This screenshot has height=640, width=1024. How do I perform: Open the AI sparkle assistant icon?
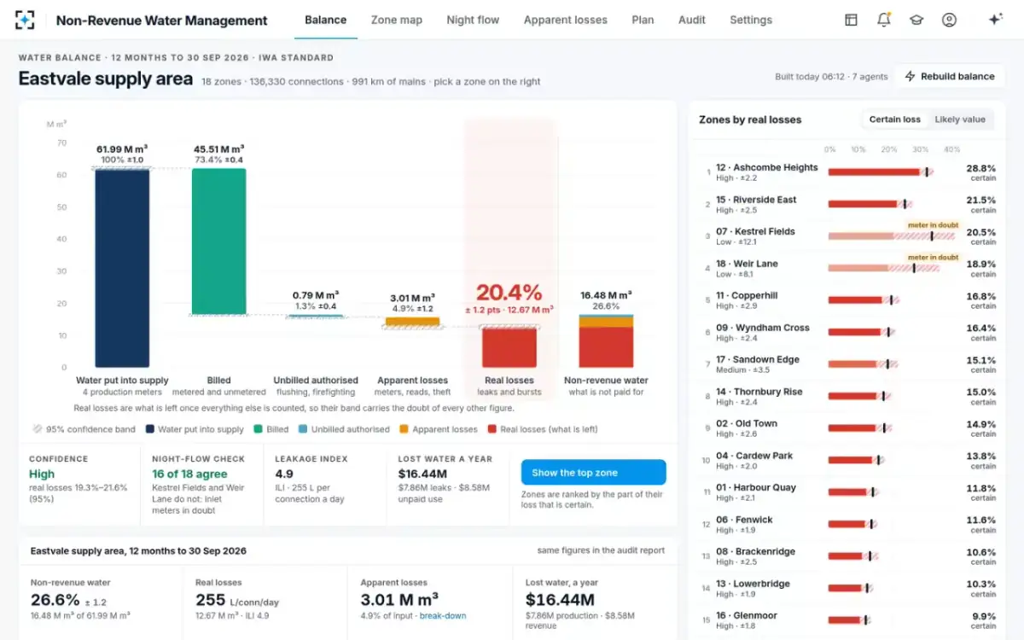pos(995,20)
